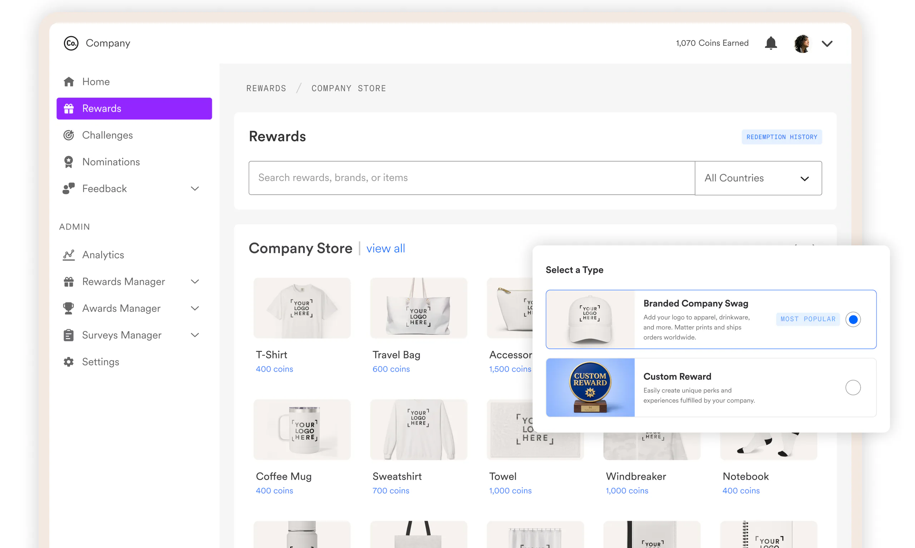This screenshot has width=915, height=548.
Task: Open Redemption History
Action: pyautogui.click(x=781, y=137)
